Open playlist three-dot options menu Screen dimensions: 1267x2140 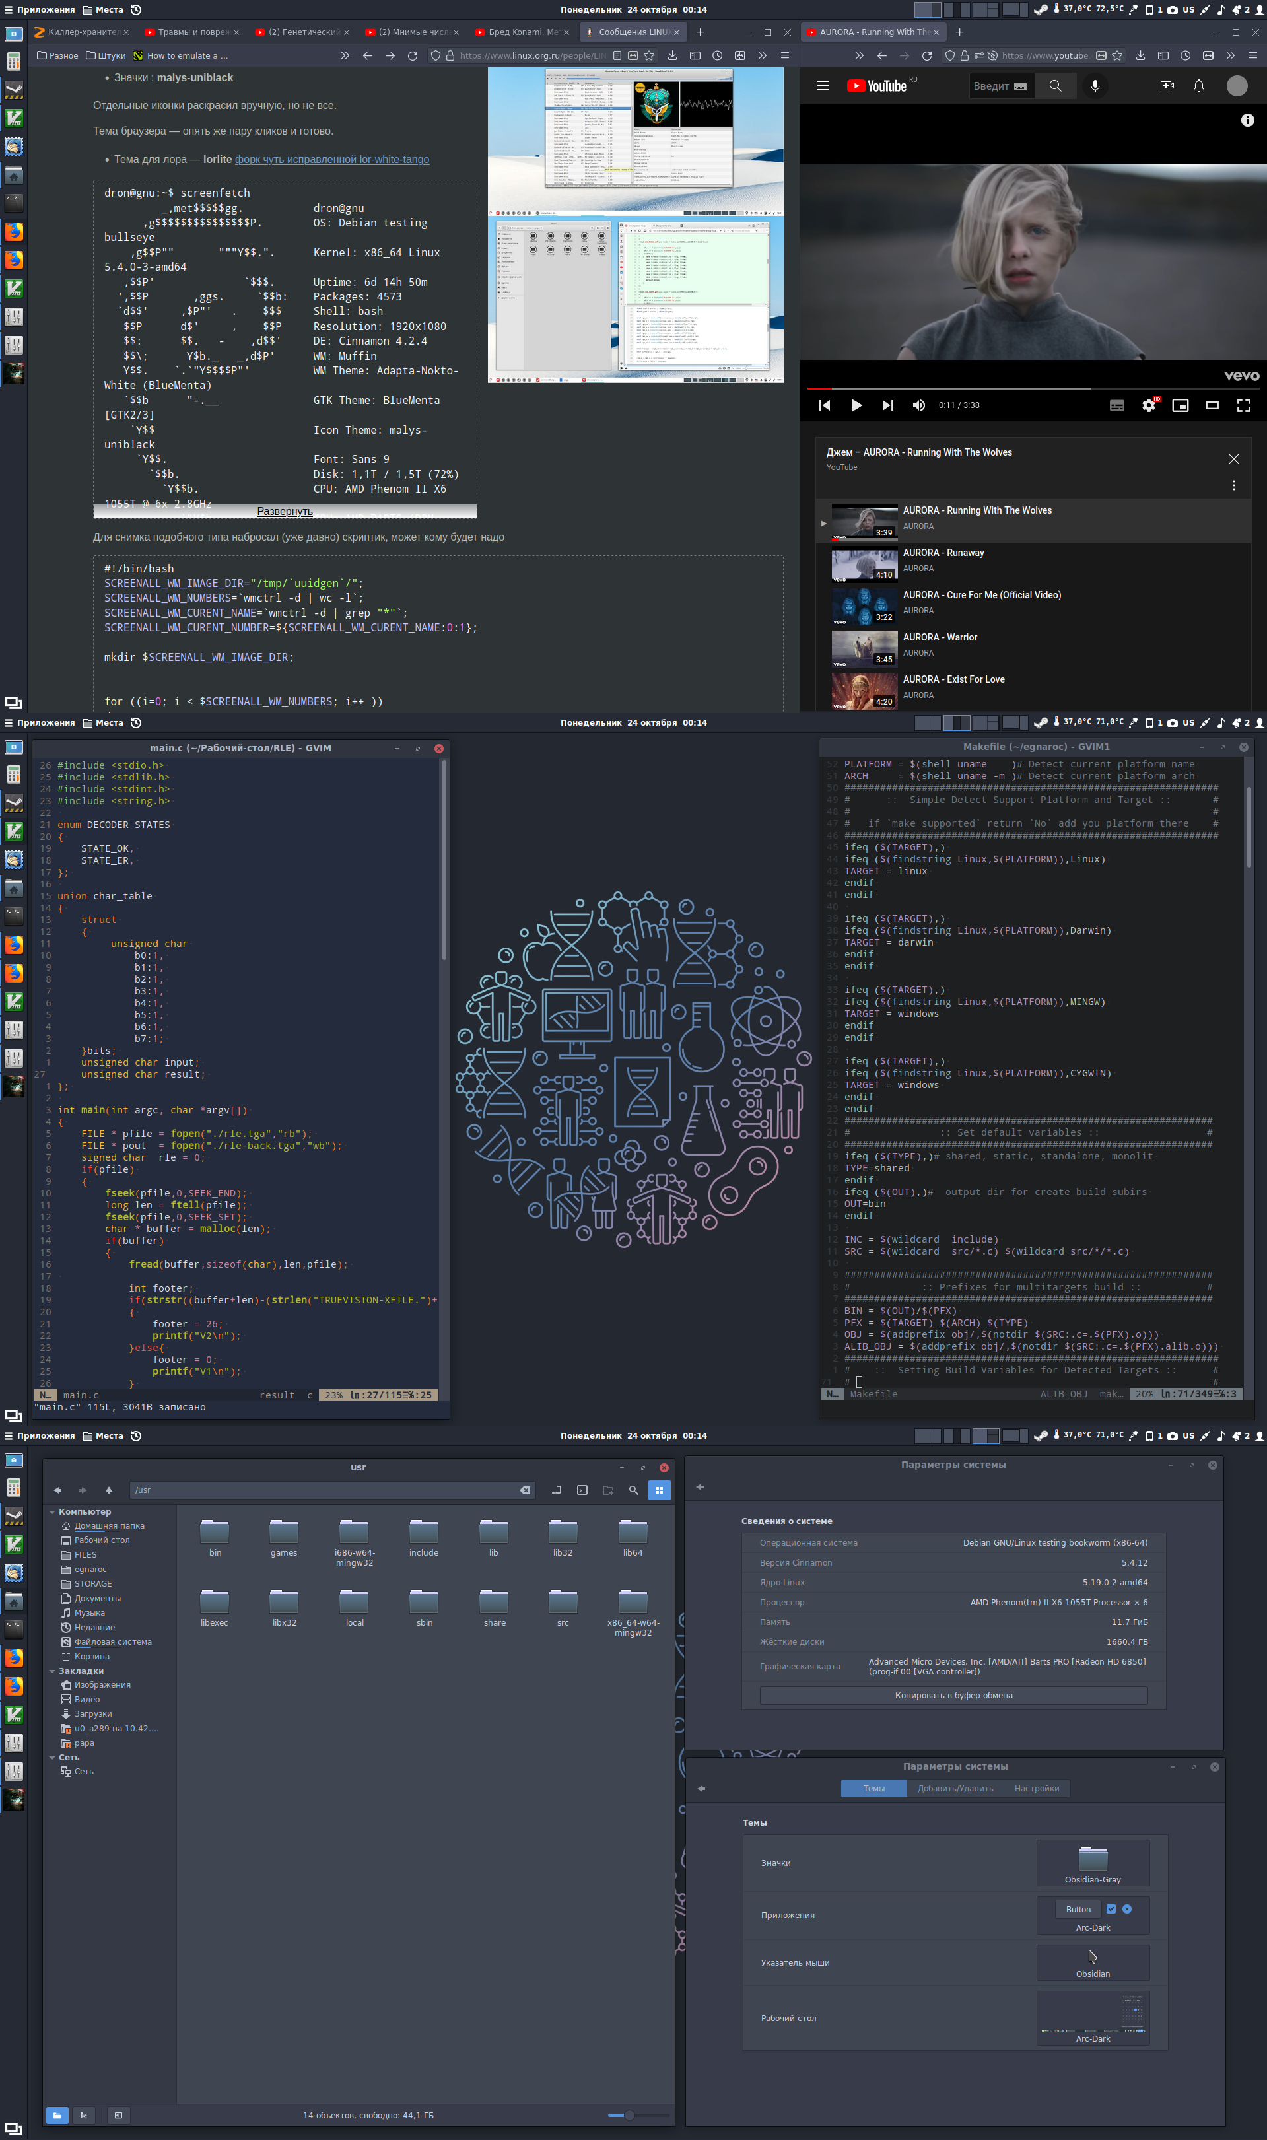point(1233,485)
